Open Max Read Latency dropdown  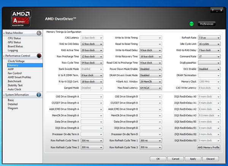point(150,88)
